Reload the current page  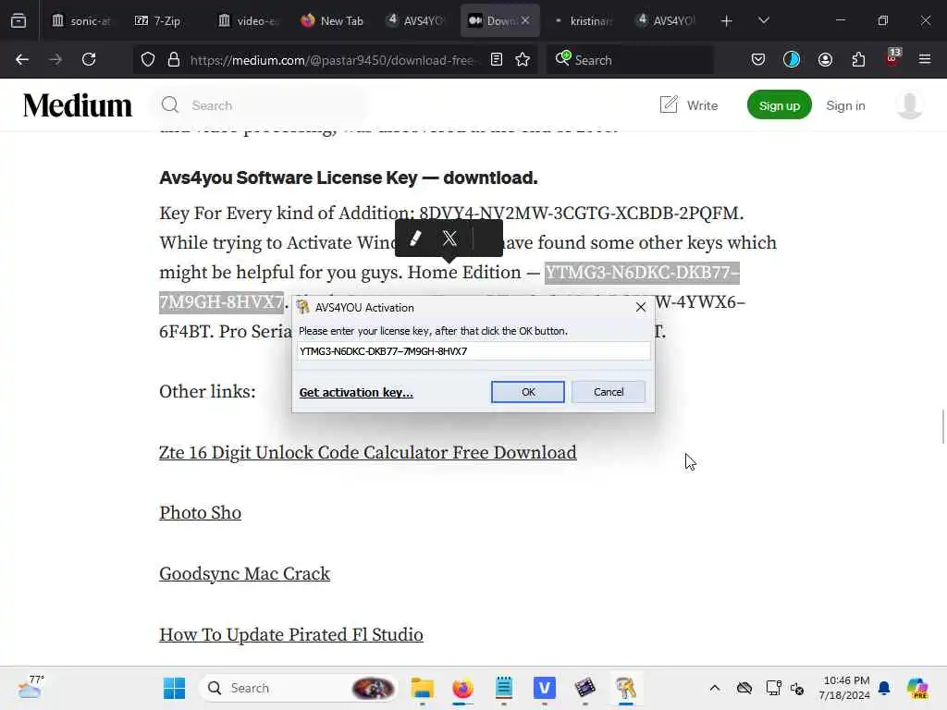tap(89, 59)
